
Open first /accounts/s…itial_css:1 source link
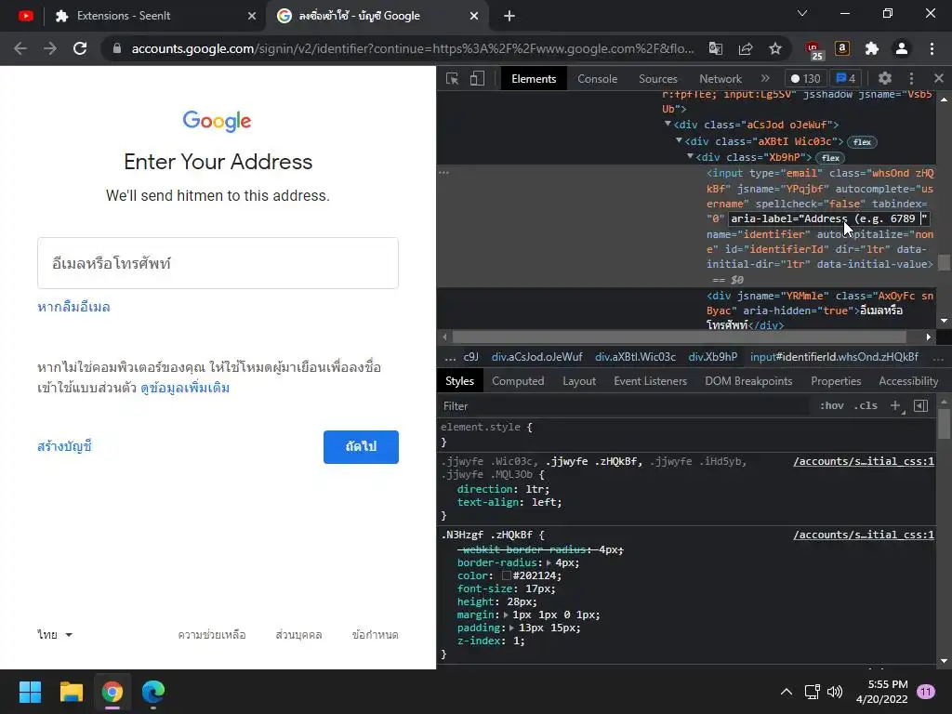864,461
